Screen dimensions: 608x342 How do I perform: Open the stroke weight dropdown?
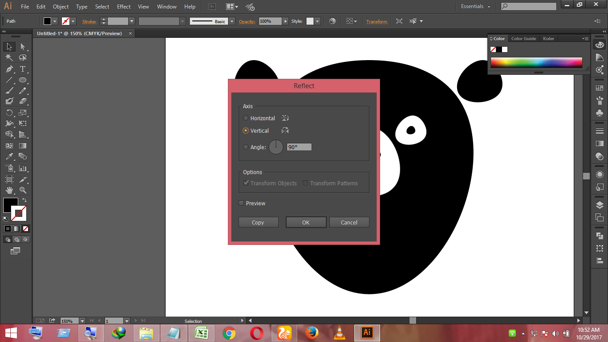132,21
